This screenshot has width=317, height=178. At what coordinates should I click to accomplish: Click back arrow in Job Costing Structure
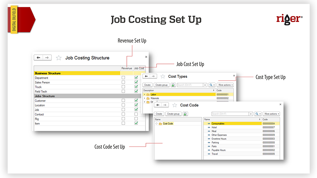(x=38, y=58)
